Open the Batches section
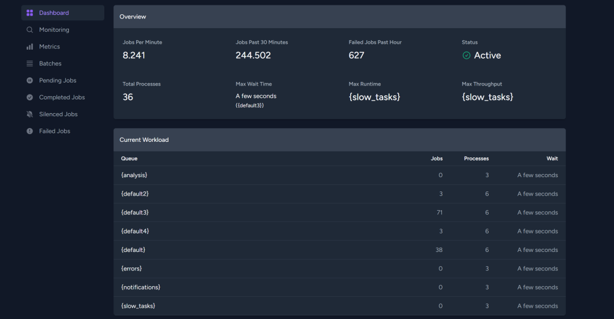Viewport: 614px width, 319px height. (x=50, y=63)
